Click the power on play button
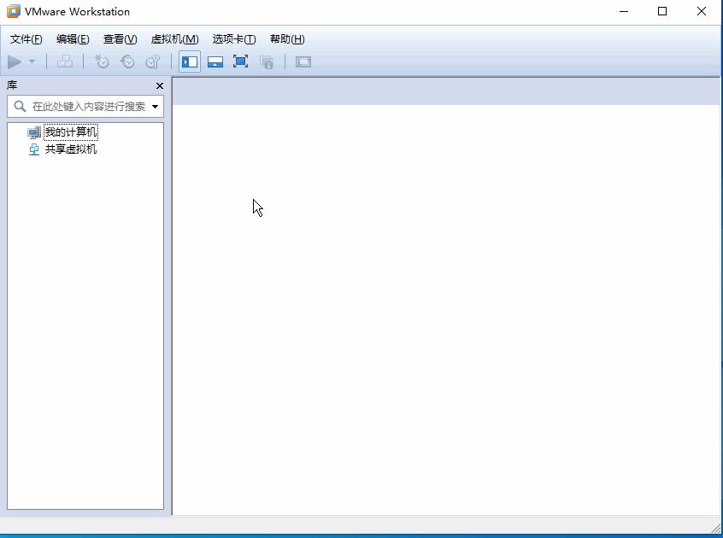 [15, 61]
